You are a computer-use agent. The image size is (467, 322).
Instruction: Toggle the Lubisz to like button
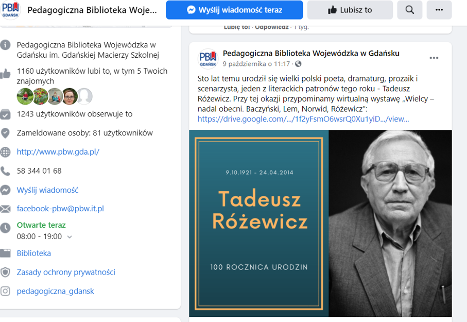(350, 10)
